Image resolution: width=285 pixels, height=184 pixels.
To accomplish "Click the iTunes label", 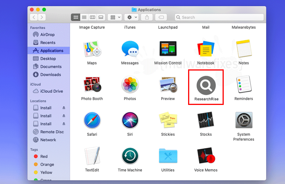I will [130, 27].
